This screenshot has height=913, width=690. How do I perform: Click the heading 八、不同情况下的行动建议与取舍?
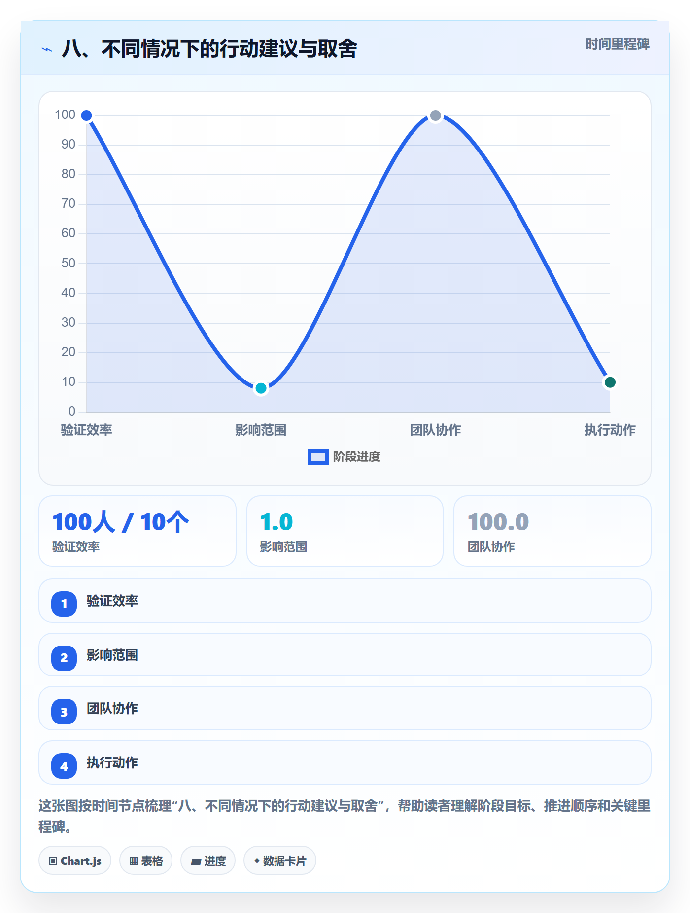tap(209, 49)
